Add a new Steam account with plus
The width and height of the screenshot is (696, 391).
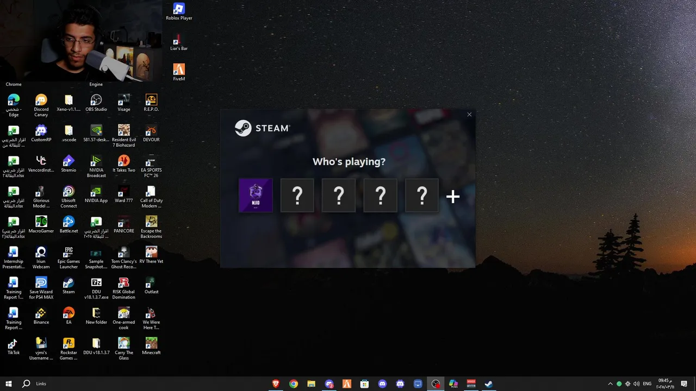pos(453,197)
